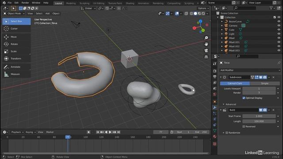Uncheck Optimal Display checkbox

(244, 98)
